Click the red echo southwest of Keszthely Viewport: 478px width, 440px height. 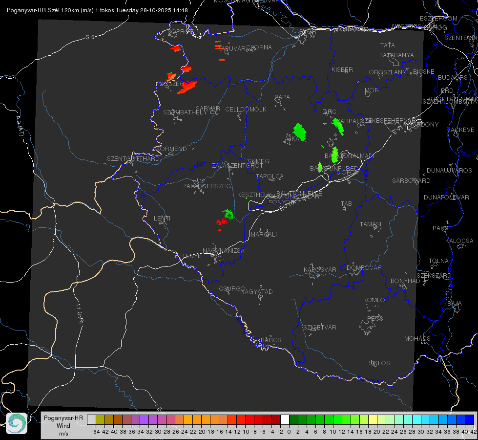pos(222,221)
